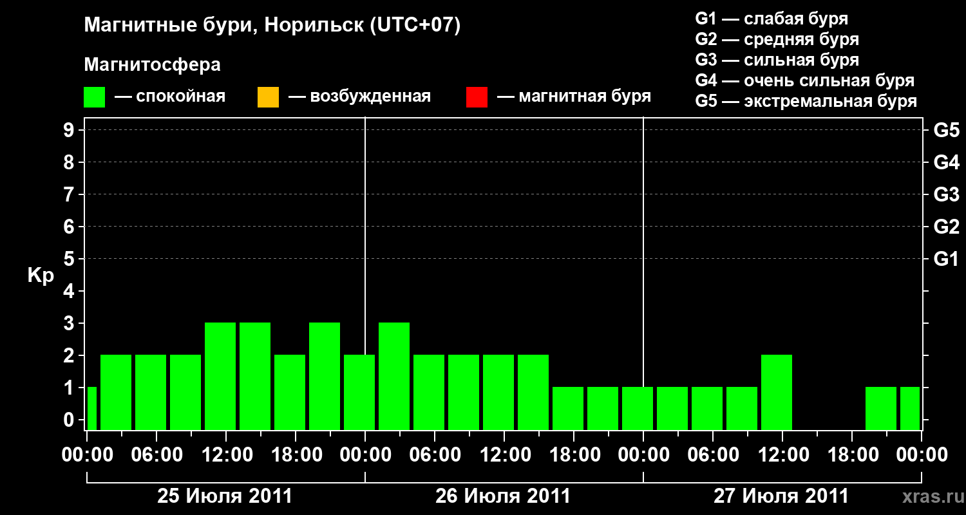Image resolution: width=966 pixels, height=515 pixels.
Task: Click the '25 Июля 2011' date label
Action: (x=225, y=496)
